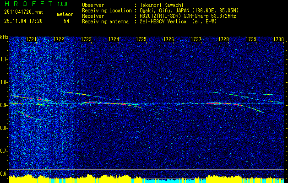The height and width of the screenshot is (183, 288).
Task: Click the 1726 time marker
Action: 168,39
